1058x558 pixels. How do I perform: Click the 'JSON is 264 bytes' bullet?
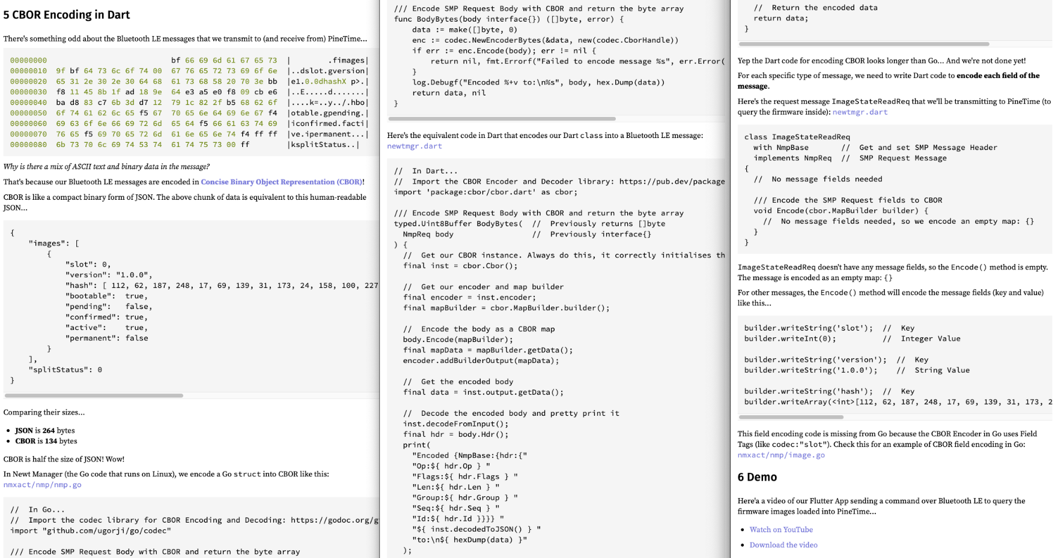pos(45,430)
